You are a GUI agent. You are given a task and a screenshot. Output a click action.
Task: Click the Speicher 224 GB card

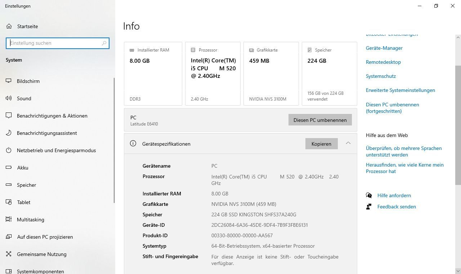pos(330,74)
